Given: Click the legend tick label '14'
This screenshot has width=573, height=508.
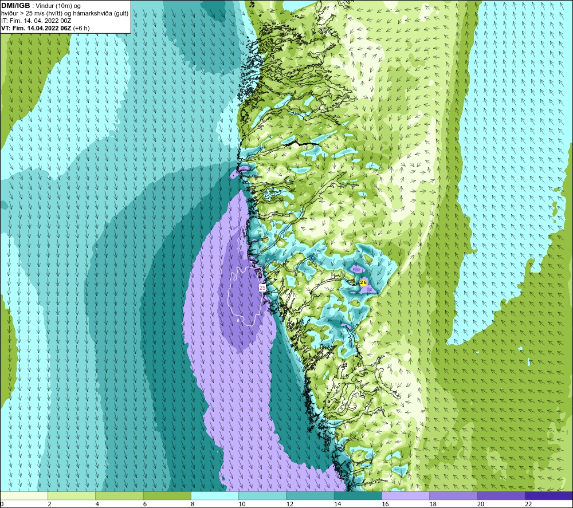Looking at the screenshot, I should click(337, 504).
